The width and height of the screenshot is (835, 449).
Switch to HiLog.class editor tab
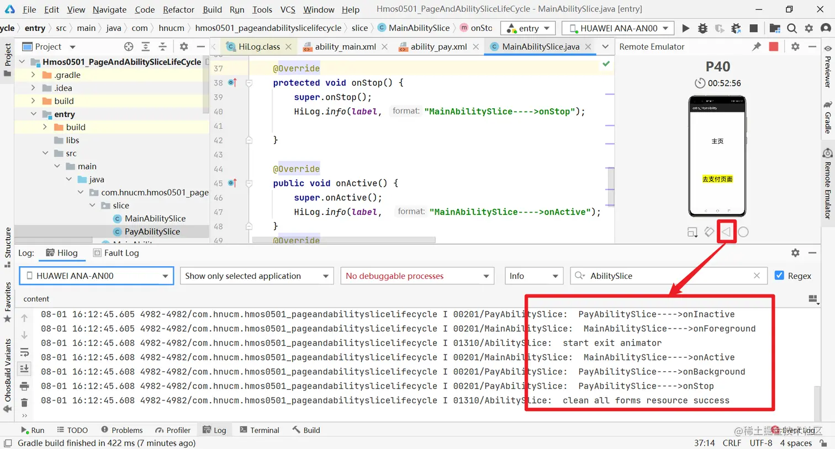pyautogui.click(x=259, y=46)
